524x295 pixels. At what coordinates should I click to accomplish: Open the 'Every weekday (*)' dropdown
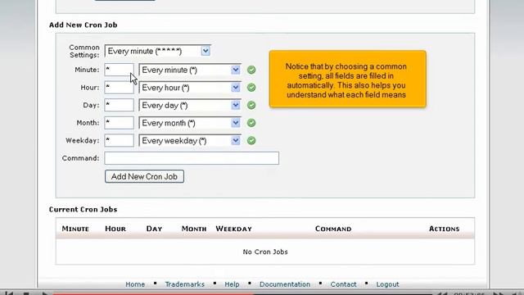click(190, 141)
